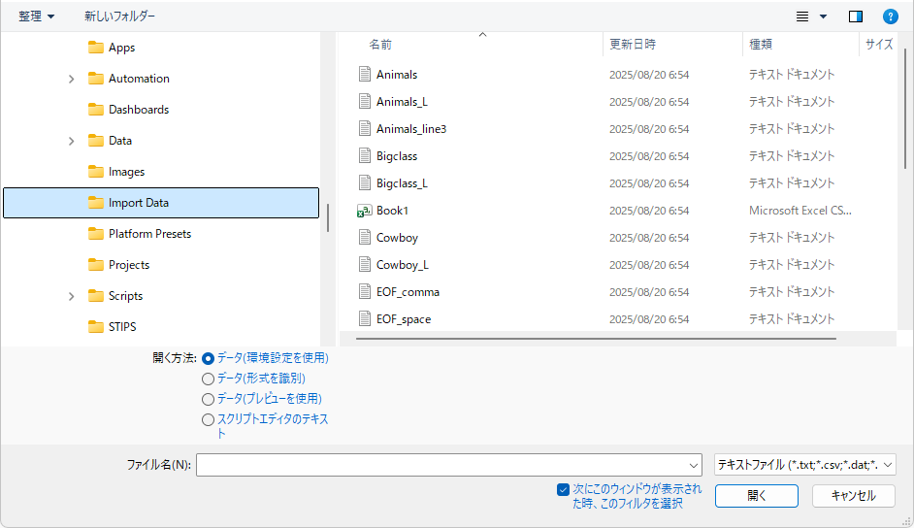Expand the Scripts tree node
Image resolution: width=914 pixels, height=528 pixels.
71,296
